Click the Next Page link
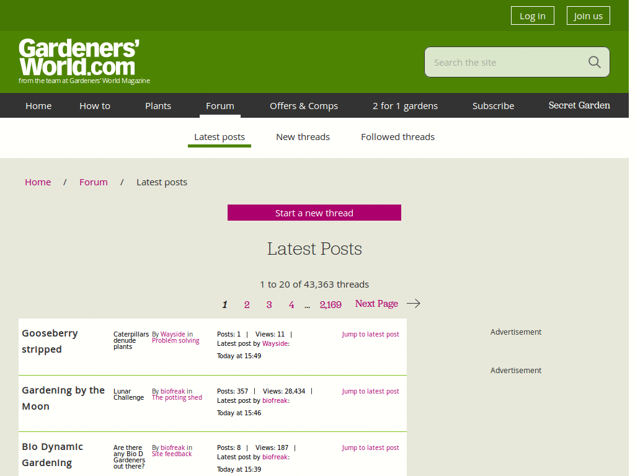Viewport: 635px width, 476px height. click(376, 304)
